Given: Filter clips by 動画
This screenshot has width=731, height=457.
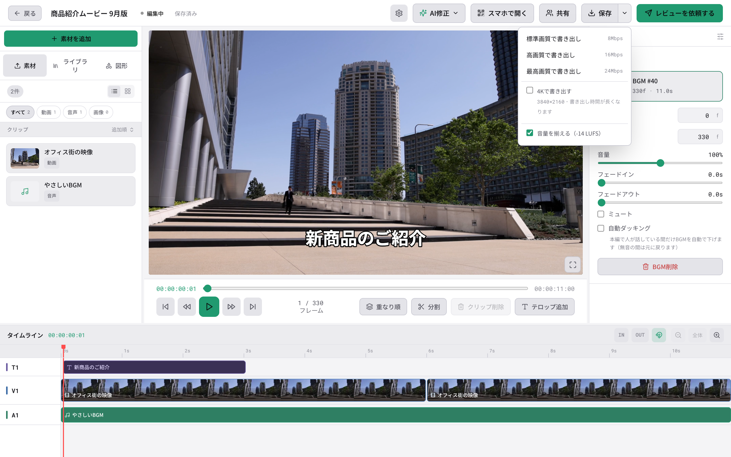Looking at the screenshot, I should (x=49, y=112).
